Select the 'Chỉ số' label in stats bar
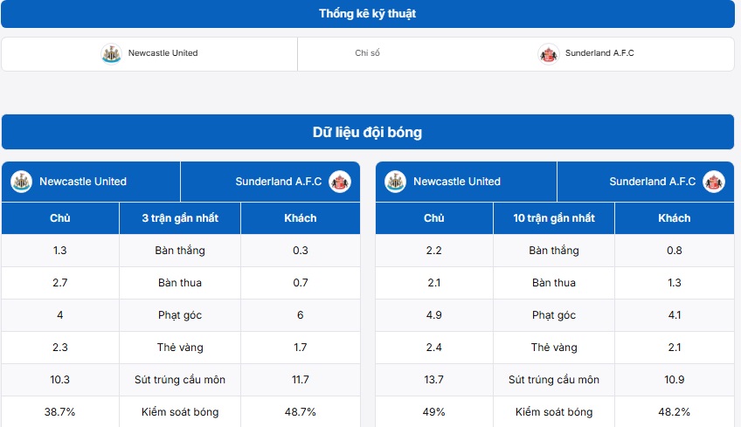 tap(367, 53)
